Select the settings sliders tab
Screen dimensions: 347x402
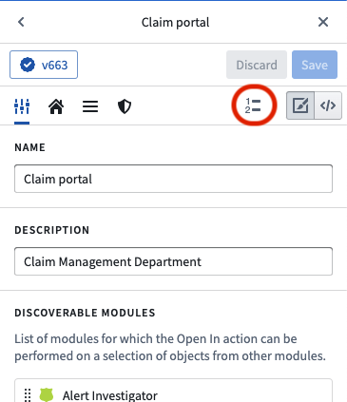click(x=22, y=106)
